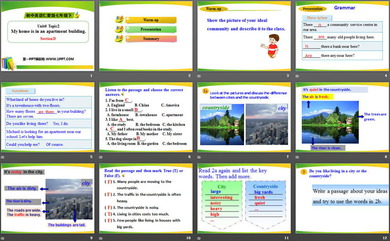Click the Functions label on slide 5
The width and height of the screenshot is (390, 241).
click(21, 90)
